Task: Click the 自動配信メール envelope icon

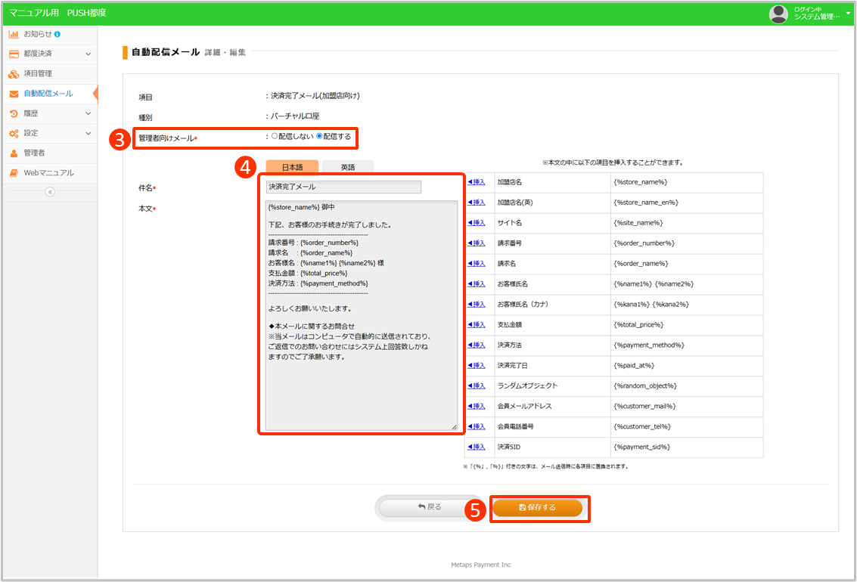Action: click(14, 94)
